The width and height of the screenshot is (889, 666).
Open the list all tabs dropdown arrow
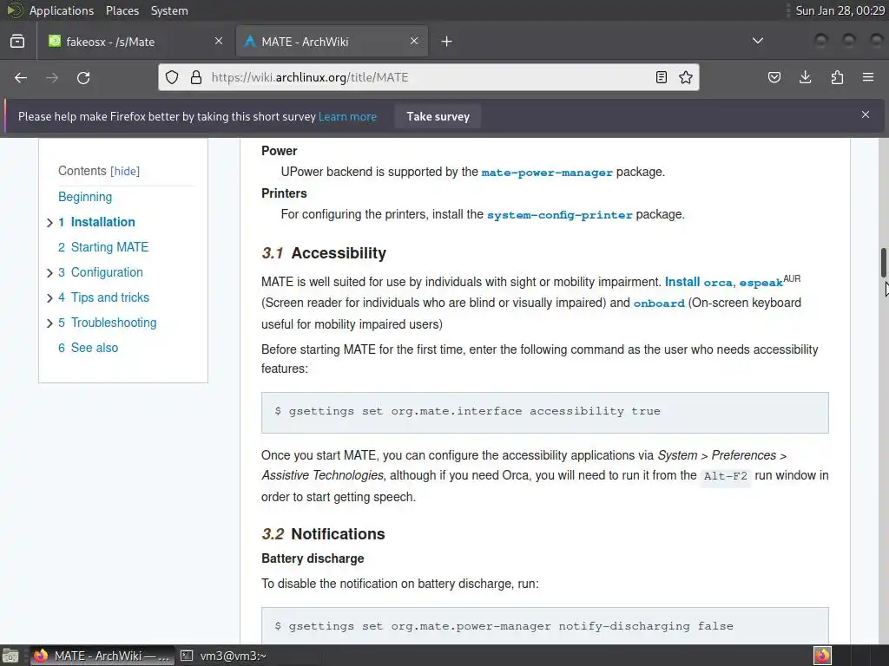[x=757, y=41]
